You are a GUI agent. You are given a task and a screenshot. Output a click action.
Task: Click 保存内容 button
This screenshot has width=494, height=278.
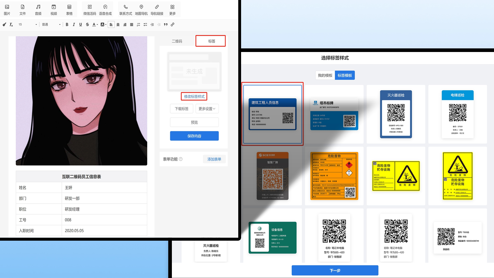coord(194,136)
